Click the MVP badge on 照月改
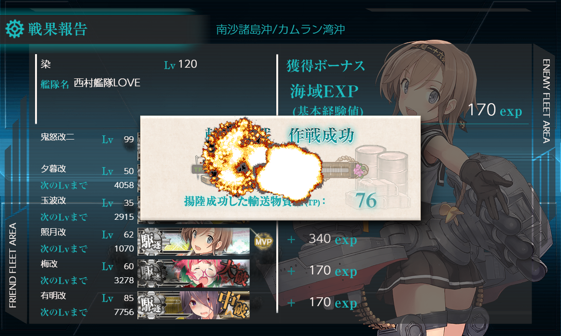The height and width of the screenshot is (336, 561). (x=261, y=242)
